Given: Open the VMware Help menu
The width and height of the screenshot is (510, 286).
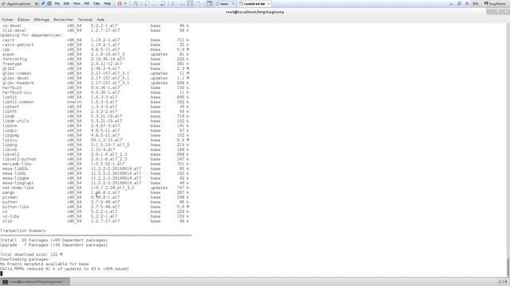Looking at the screenshot, I should coord(108,3).
